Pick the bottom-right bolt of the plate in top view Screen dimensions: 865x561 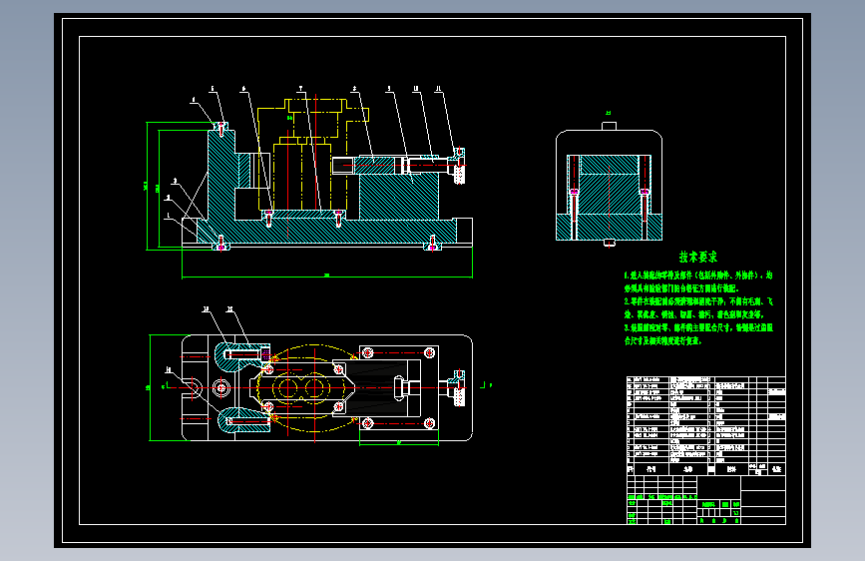(430, 423)
